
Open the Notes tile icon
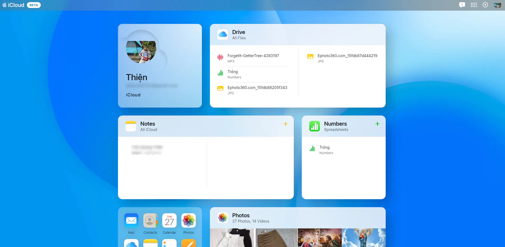pos(131,126)
